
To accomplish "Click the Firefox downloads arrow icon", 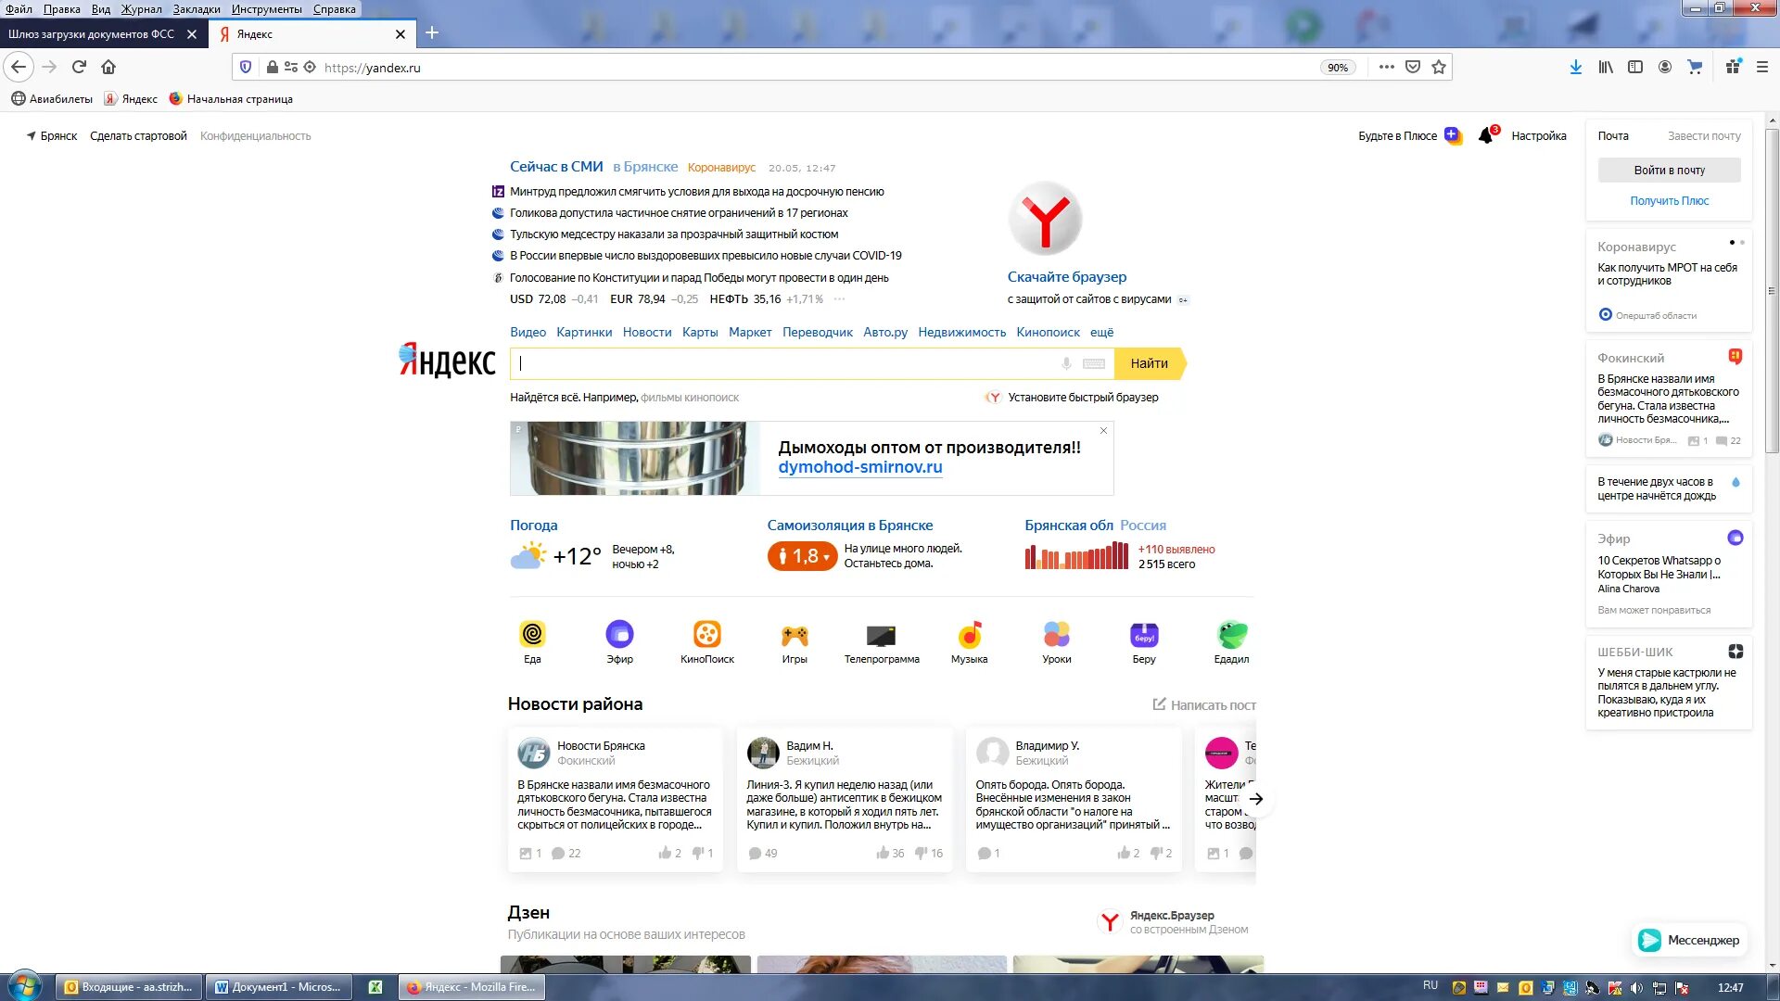I will (1575, 67).
